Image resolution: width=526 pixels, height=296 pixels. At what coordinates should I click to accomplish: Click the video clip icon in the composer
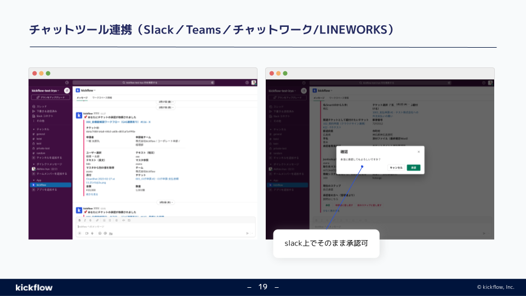pos(87,234)
